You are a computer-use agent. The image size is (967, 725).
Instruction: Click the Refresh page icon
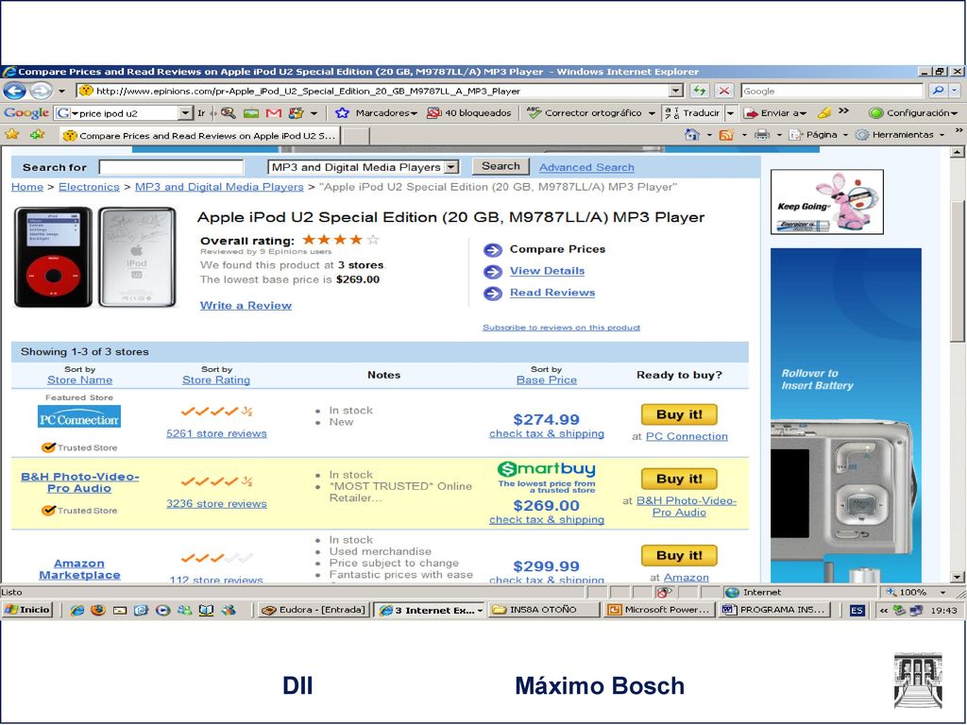pos(699,91)
